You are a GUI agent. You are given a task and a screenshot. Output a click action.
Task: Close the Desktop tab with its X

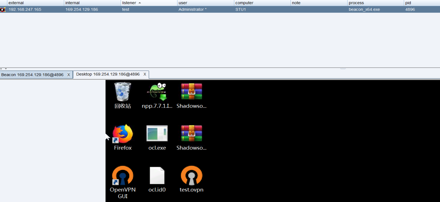(145, 74)
